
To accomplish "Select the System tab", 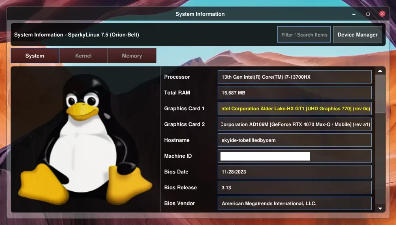I will (x=35, y=56).
